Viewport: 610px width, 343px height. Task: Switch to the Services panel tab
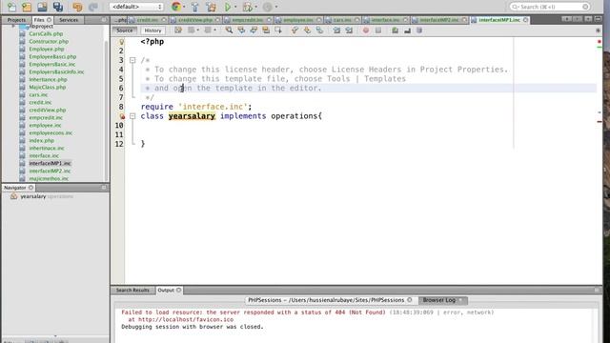(x=69, y=20)
